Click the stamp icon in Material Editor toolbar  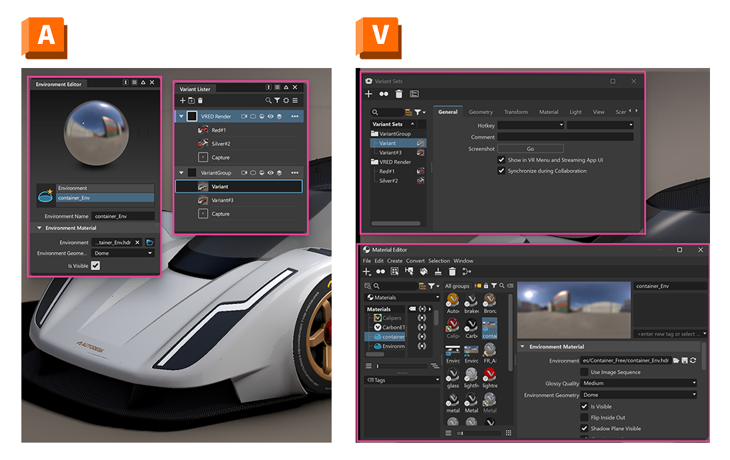tap(438, 271)
